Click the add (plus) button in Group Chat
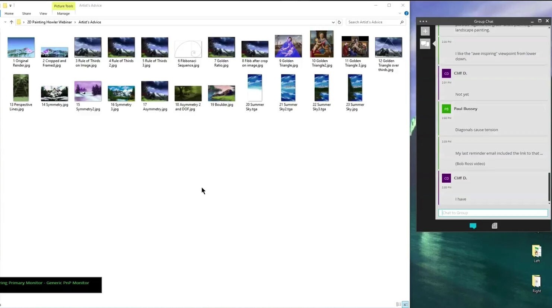The image size is (552, 308). pos(425,31)
